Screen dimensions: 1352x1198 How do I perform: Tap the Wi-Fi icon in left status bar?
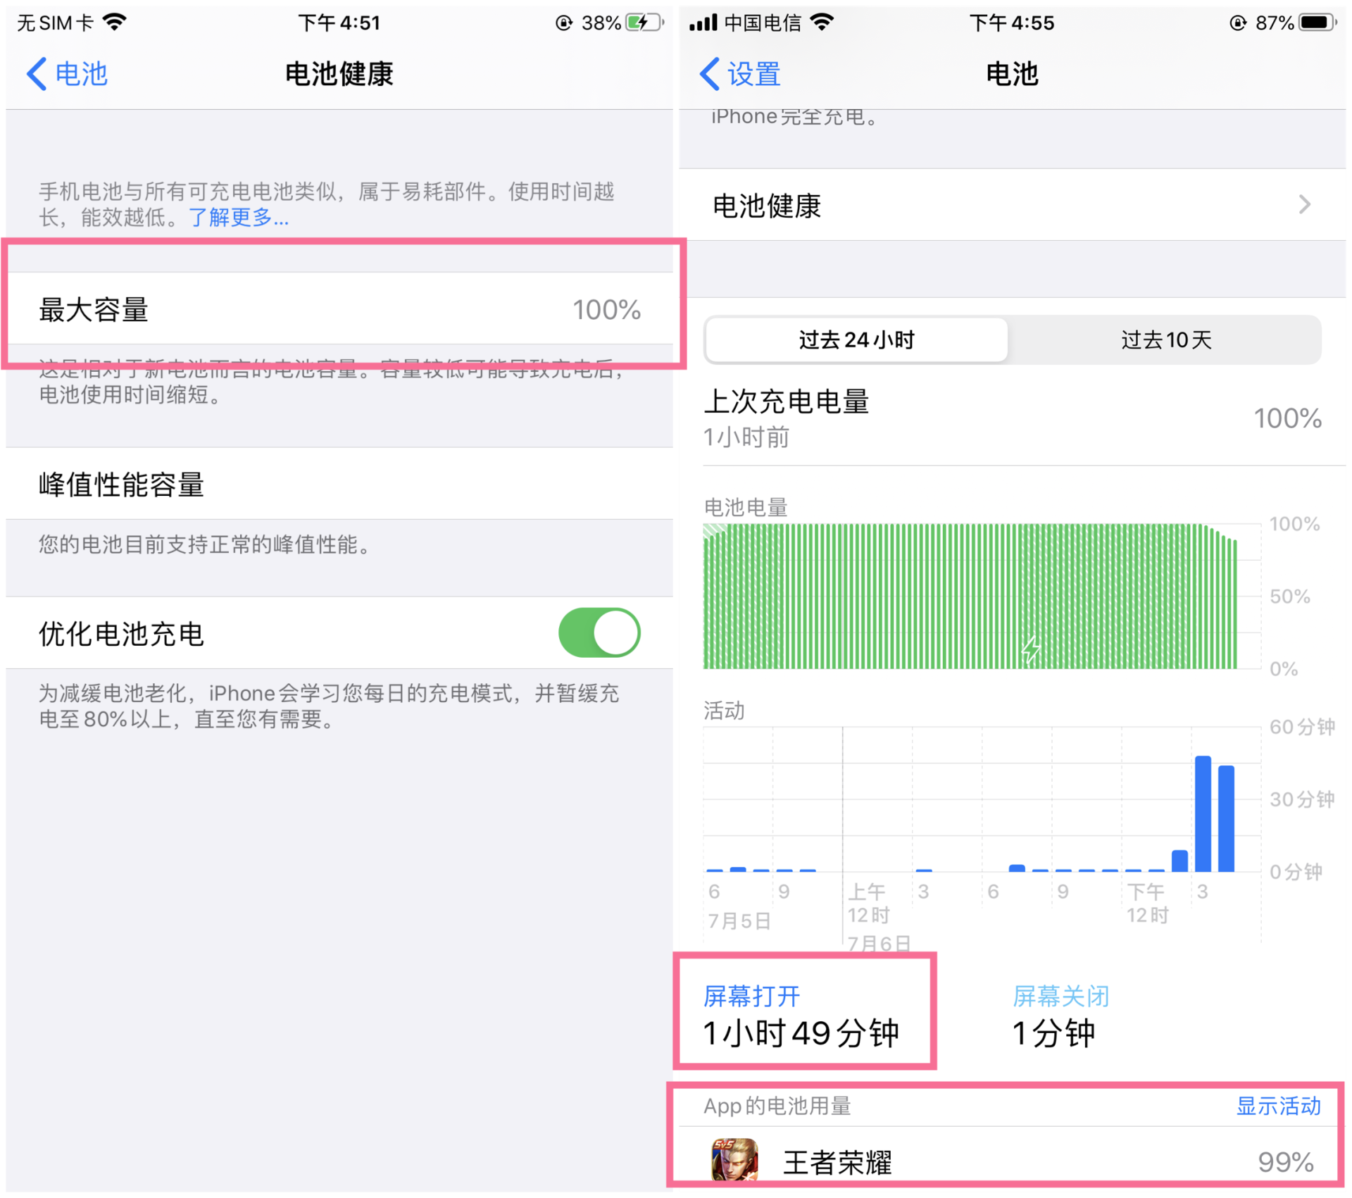(x=115, y=22)
